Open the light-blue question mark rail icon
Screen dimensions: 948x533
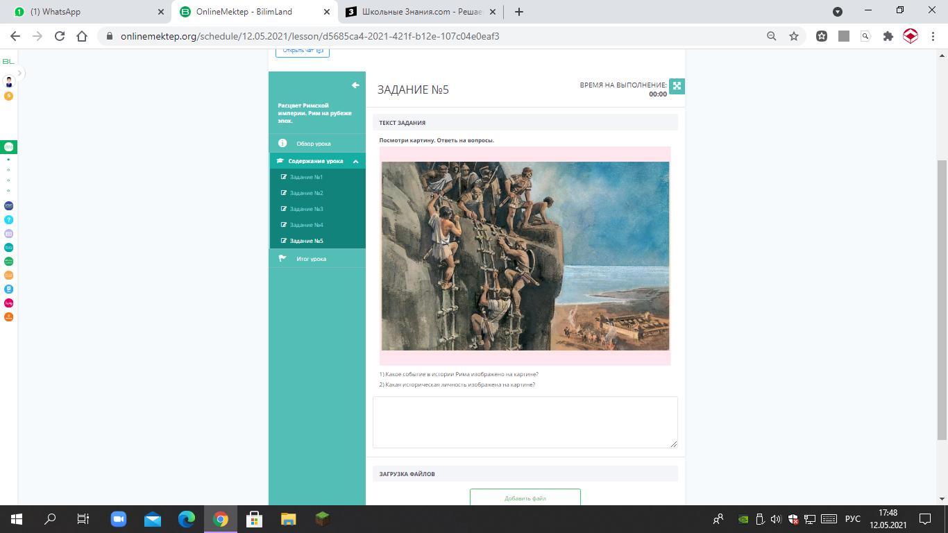[8, 219]
